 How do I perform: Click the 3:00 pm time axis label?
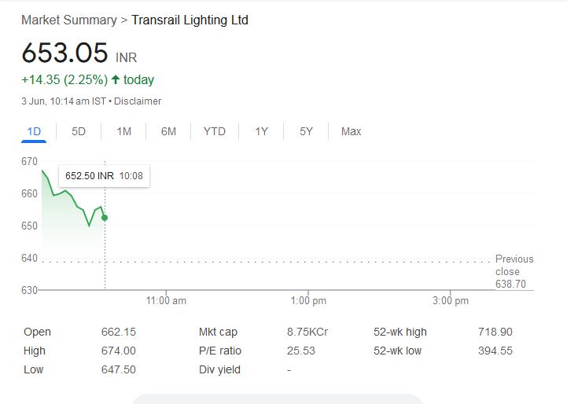coord(451,301)
